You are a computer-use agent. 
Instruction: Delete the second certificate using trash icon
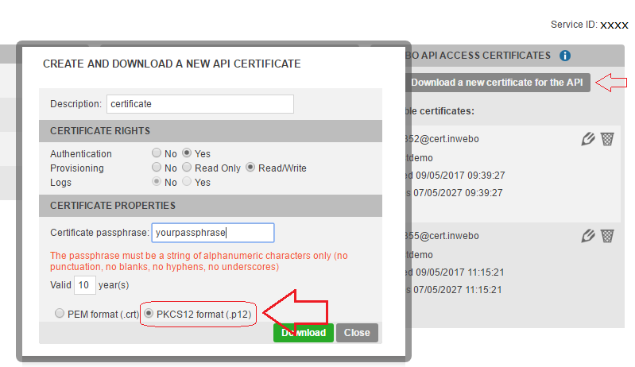pyautogui.click(x=607, y=236)
